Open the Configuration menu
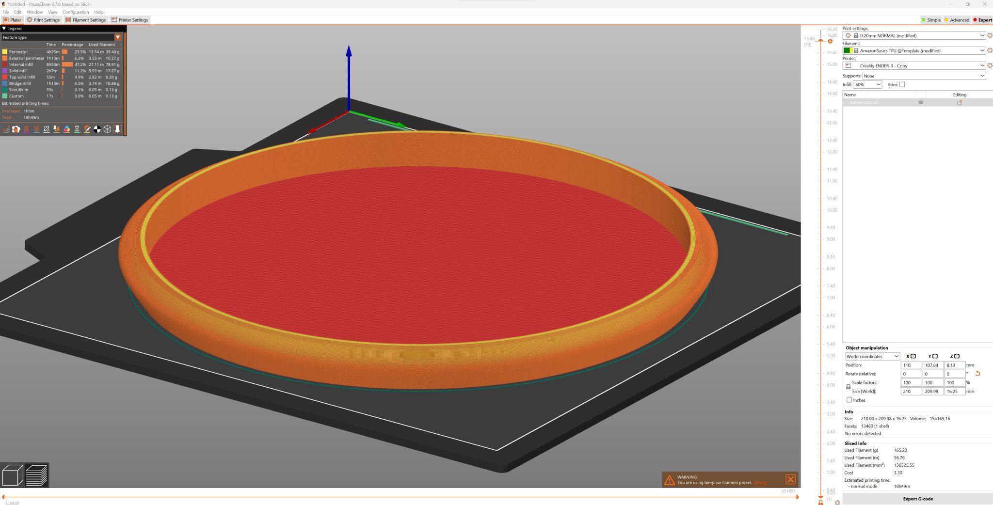Viewport: 993px width, 505px height. 76,12
